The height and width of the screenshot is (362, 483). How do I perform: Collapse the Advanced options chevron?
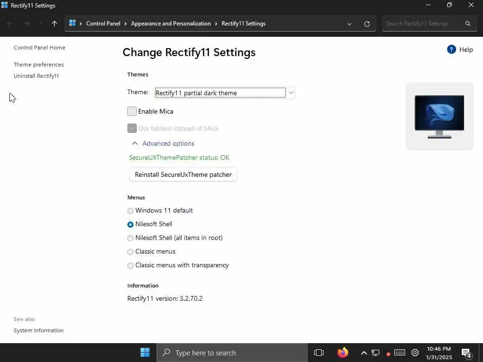[134, 143]
